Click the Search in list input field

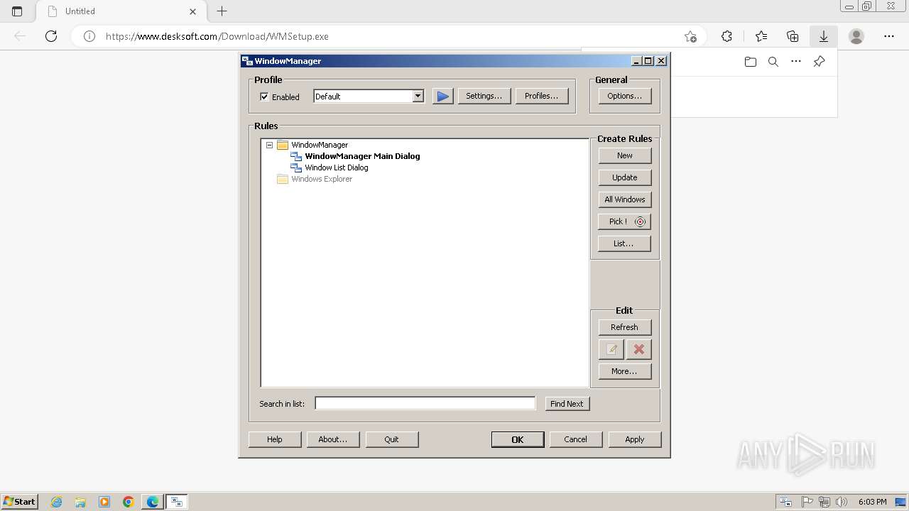coord(425,403)
